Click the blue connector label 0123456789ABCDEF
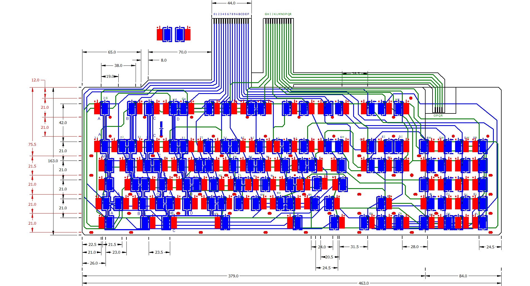530x286 pixels. 231,14
